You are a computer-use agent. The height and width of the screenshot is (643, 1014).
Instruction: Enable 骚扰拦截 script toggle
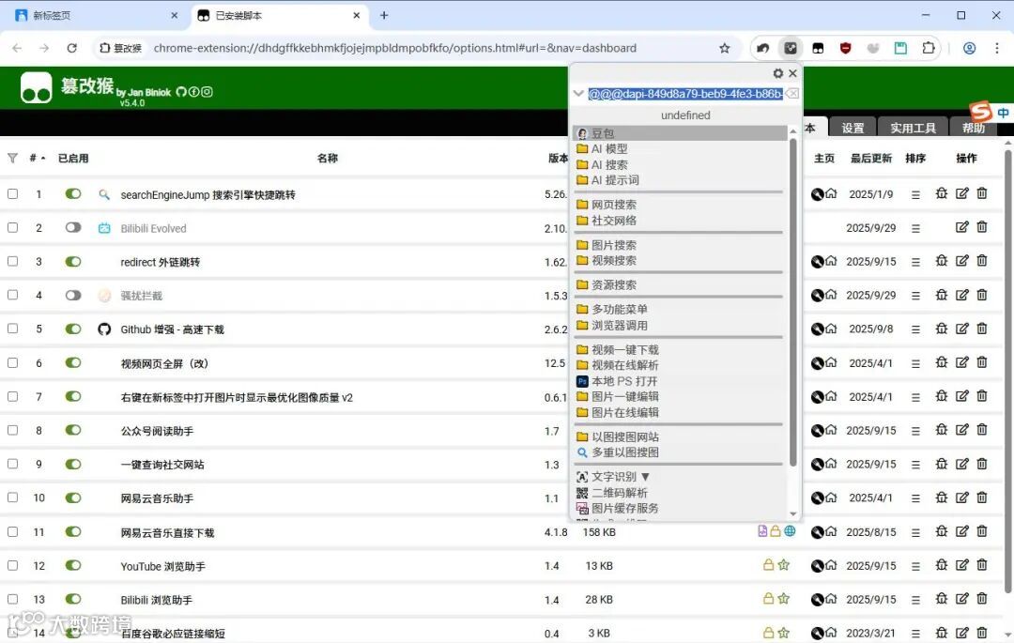click(73, 296)
